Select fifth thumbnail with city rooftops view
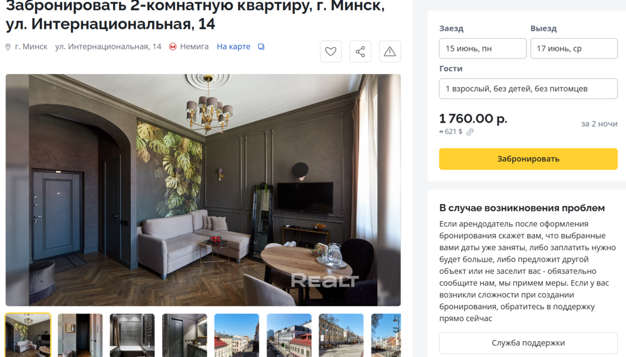Image resolution: width=626 pixels, height=357 pixels. pyautogui.click(x=237, y=335)
